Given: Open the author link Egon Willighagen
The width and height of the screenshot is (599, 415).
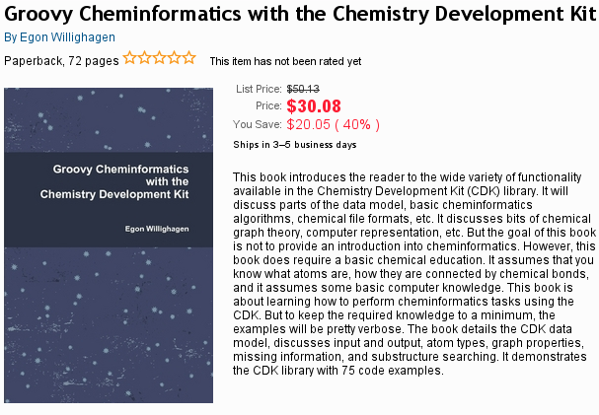Looking at the screenshot, I should click(59, 37).
